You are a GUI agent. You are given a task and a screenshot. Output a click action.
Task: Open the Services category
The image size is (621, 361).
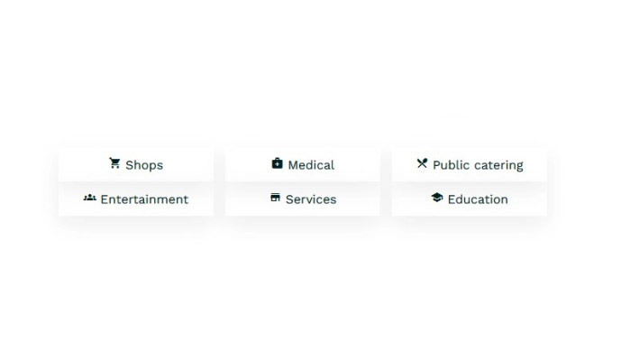303,199
